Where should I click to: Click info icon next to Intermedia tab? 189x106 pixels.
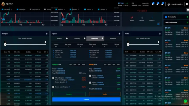[102, 38]
